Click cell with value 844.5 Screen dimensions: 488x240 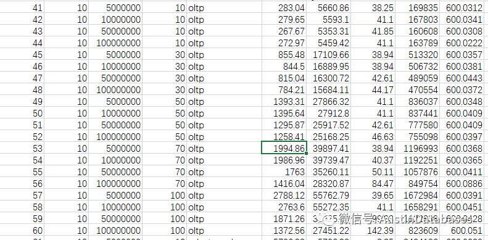[284, 66]
